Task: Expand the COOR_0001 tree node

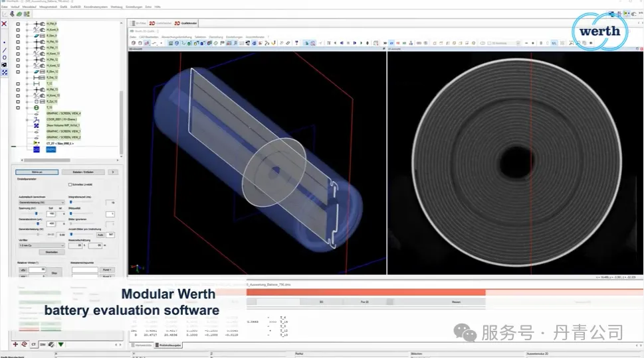Action: click(x=27, y=119)
